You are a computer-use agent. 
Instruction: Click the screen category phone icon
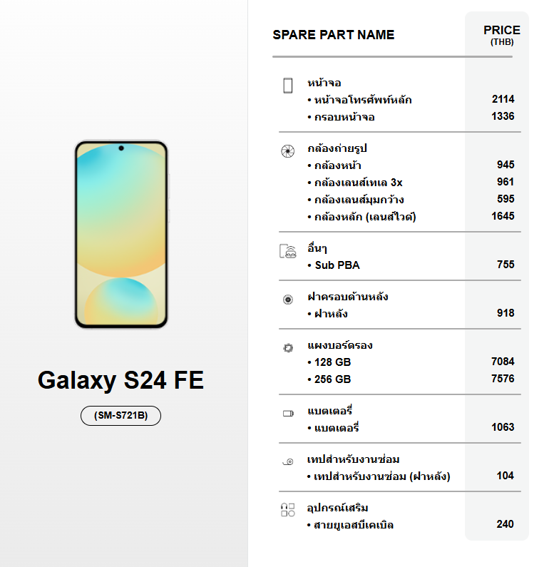click(288, 86)
